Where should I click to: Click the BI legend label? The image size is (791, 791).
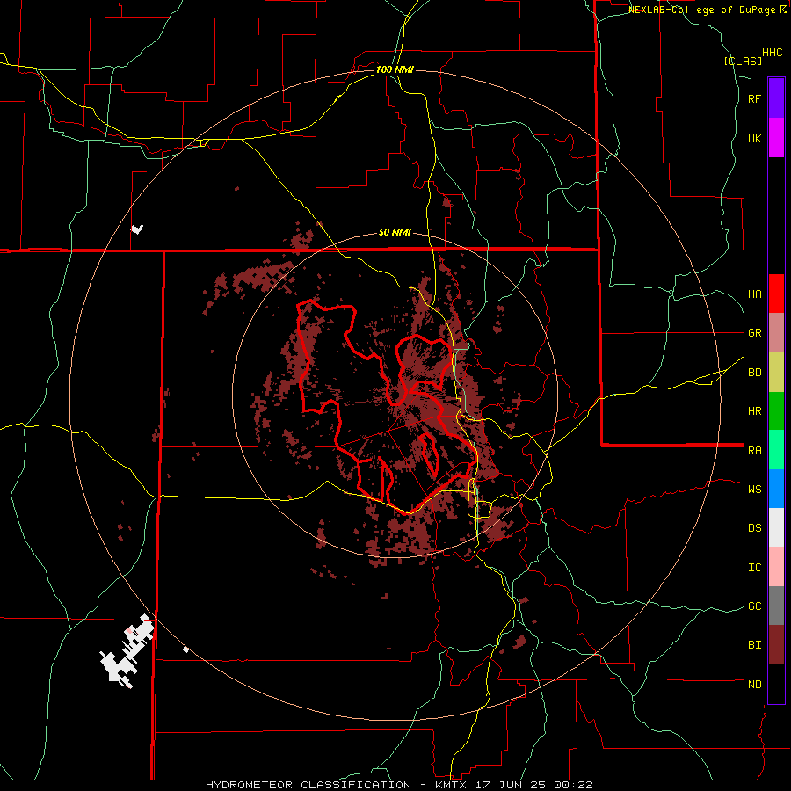tap(755, 645)
